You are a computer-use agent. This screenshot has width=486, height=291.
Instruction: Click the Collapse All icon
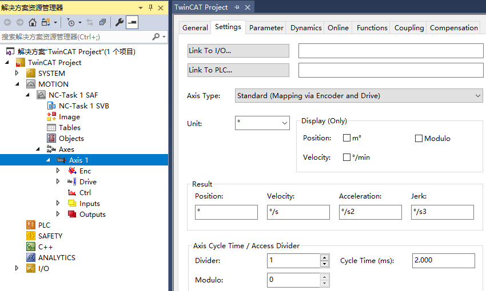[x=102, y=22]
